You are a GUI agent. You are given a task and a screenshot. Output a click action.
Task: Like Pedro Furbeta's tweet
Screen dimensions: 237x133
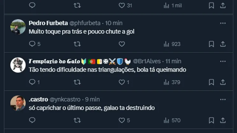(122, 44)
